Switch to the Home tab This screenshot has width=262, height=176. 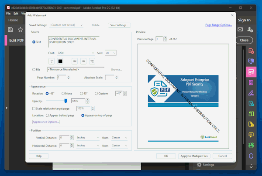tap(13, 20)
